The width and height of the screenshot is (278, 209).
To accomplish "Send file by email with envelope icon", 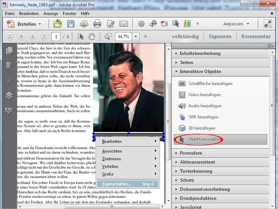I will tap(124, 24).
